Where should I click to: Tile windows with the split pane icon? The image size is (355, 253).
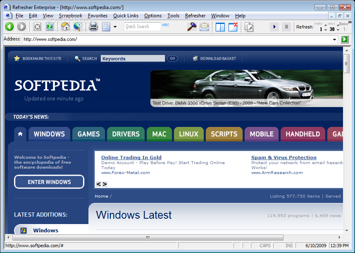pyautogui.click(x=220, y=27)
